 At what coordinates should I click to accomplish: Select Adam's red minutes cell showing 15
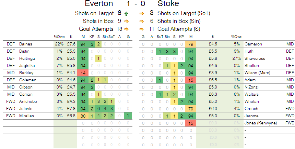click(191, 80)
